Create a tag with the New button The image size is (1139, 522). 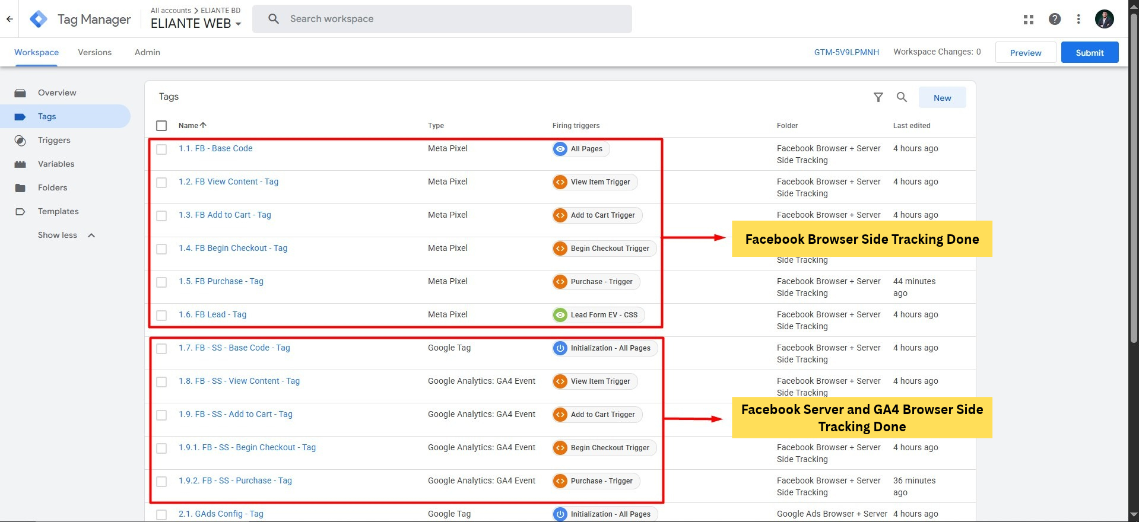(942, 97)
